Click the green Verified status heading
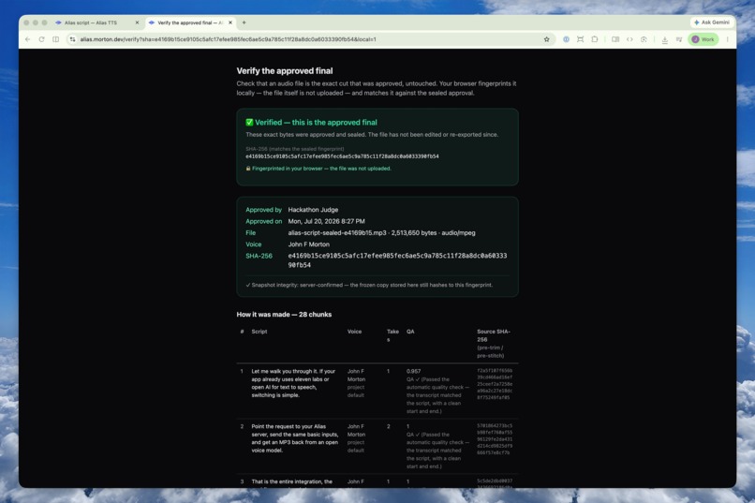Image resolution: width=755 pixels, height=503 pixels. (316, 123)
